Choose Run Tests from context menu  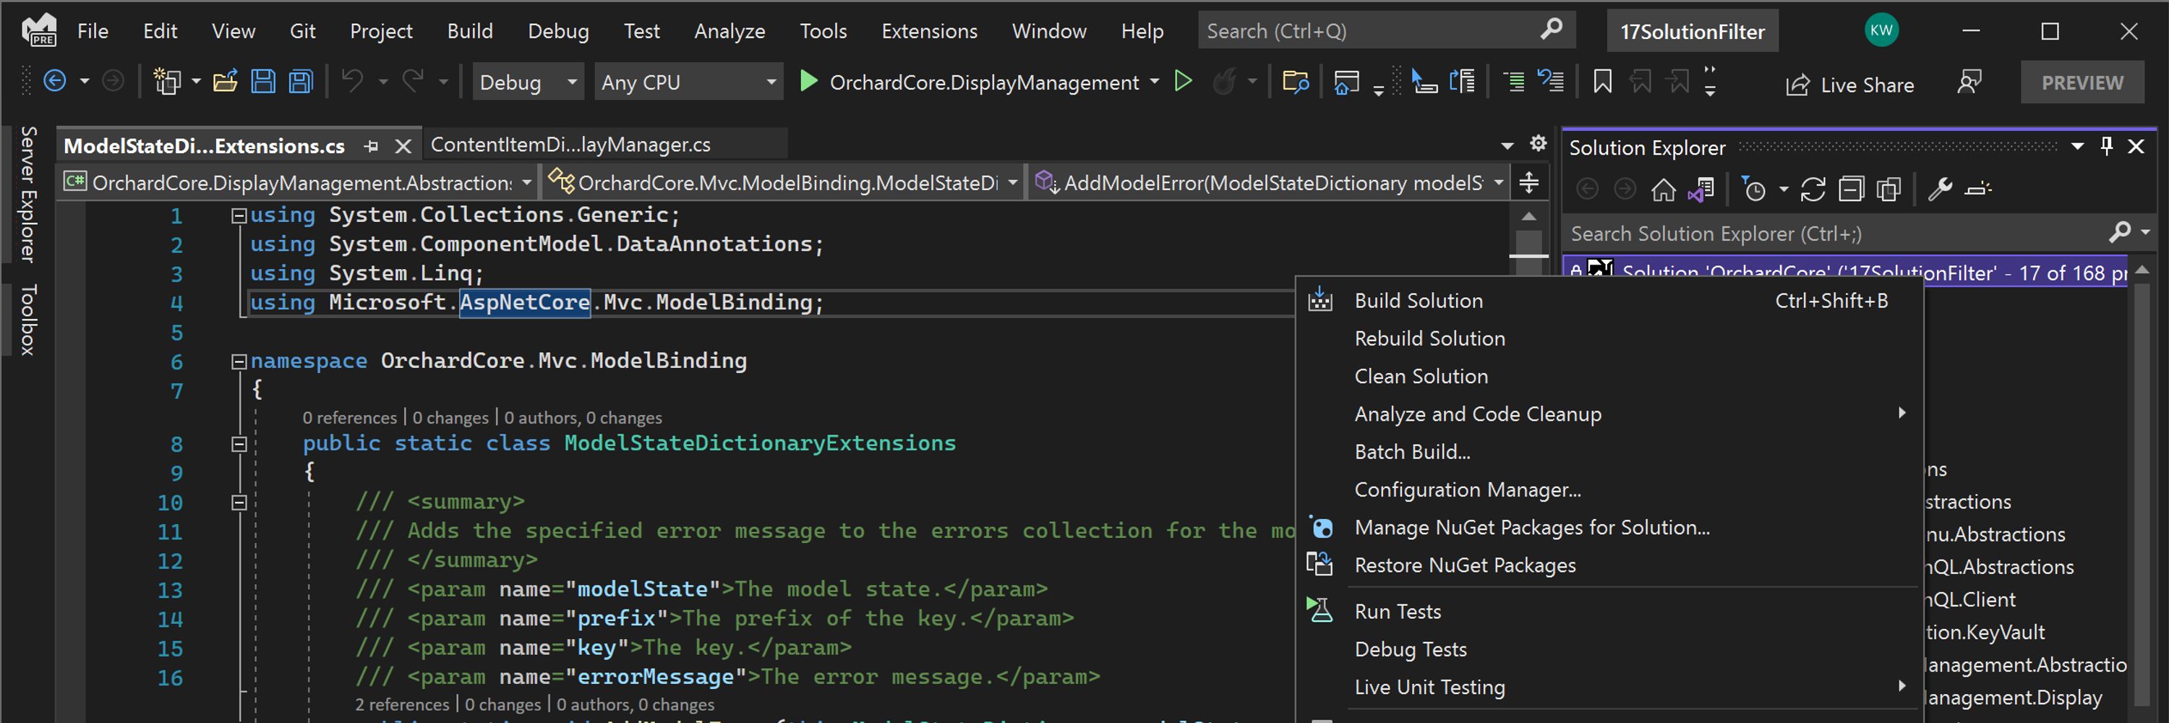click(1608, 612)
